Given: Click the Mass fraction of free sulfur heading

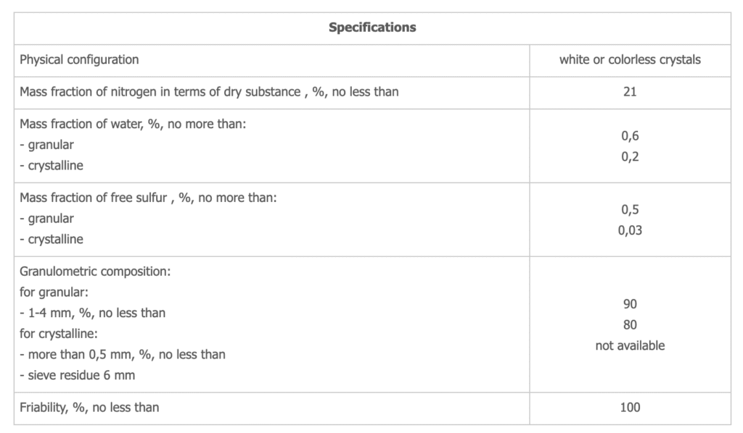Looking at the screenshot, I should (x=147, y=198).
